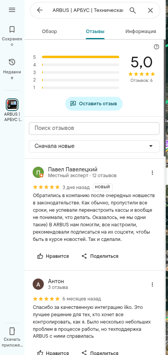Click the Отзывов: 6 count text
This screenshot has height=355, width=168.
[x=141, y=80]
